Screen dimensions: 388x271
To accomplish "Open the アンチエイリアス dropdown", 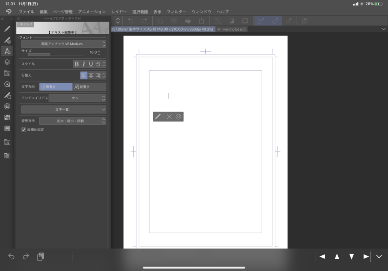I will 77,98.
